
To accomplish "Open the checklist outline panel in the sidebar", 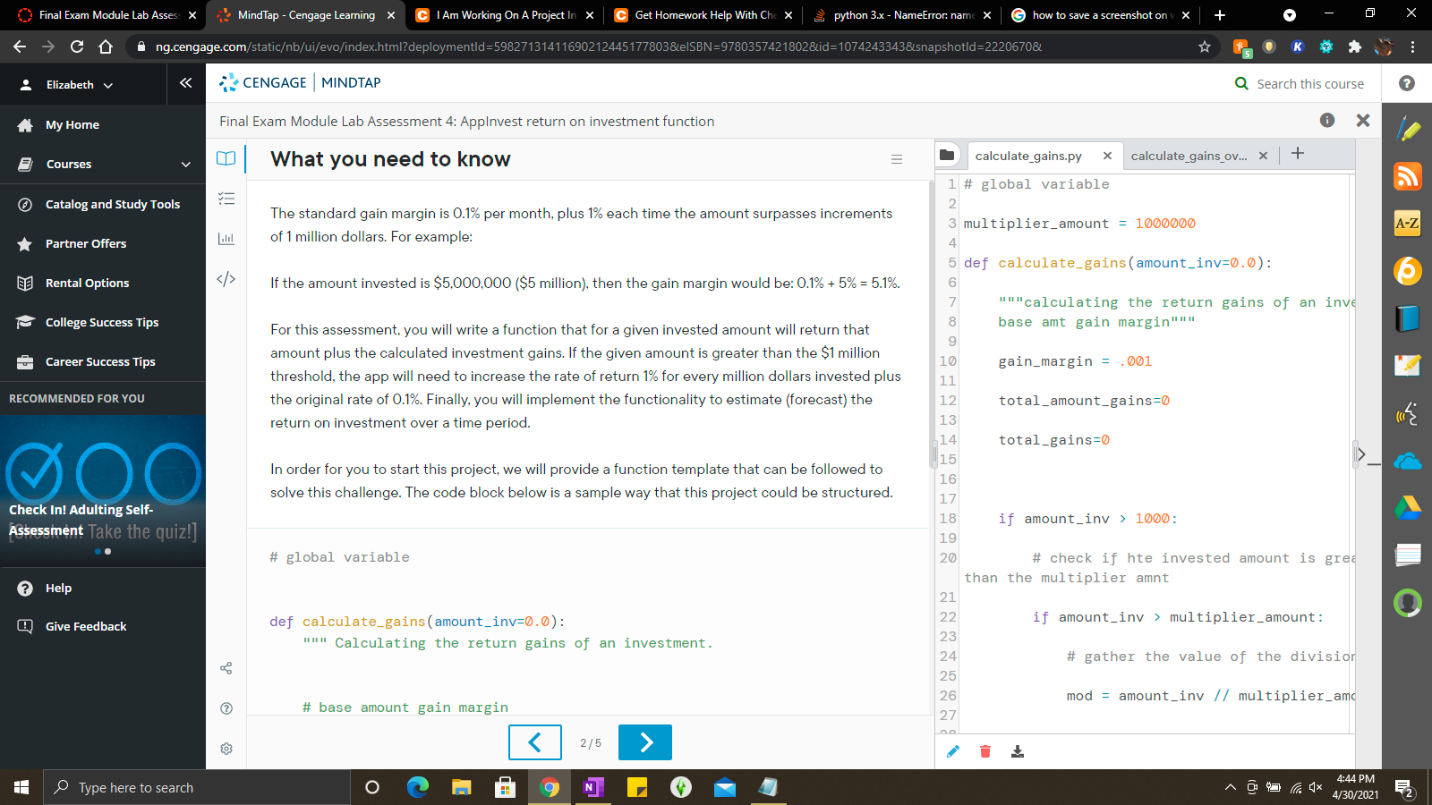I will pyautogui.click(x=226, y=198).
